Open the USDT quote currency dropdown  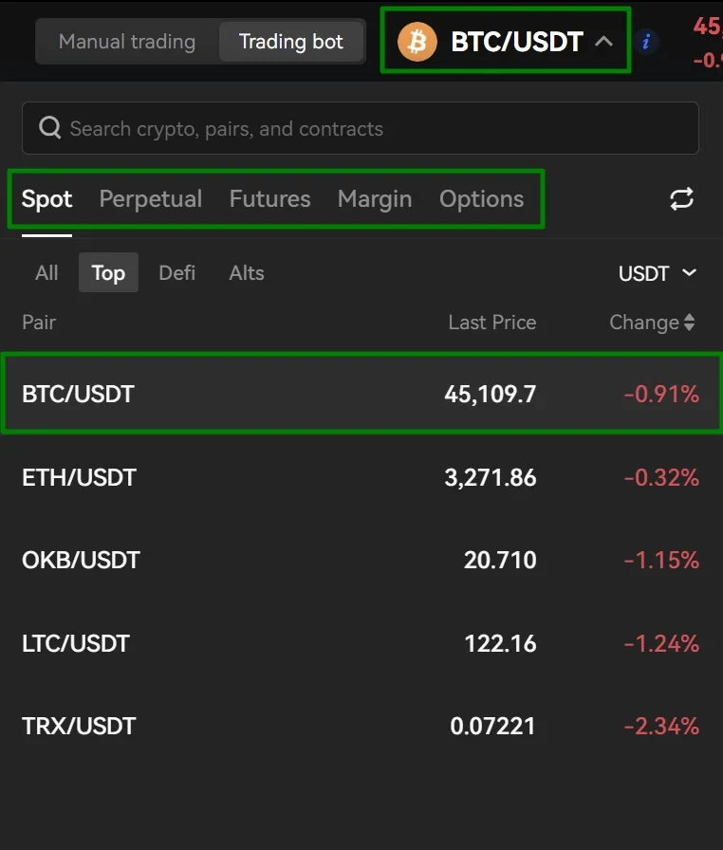tap(658, 273)
